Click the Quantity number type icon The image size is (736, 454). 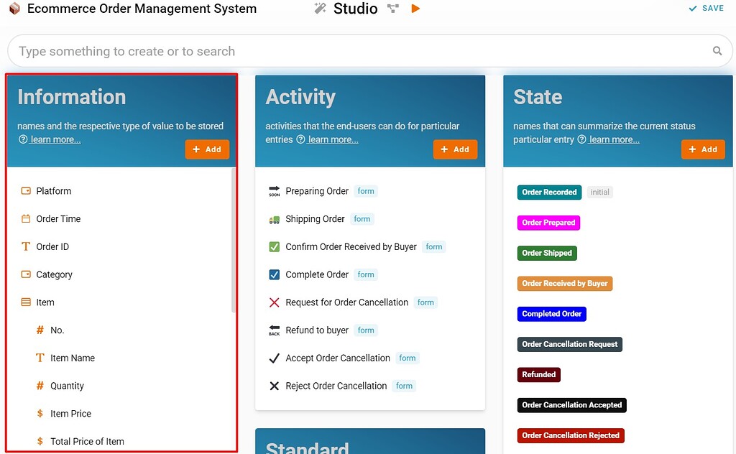40,386
